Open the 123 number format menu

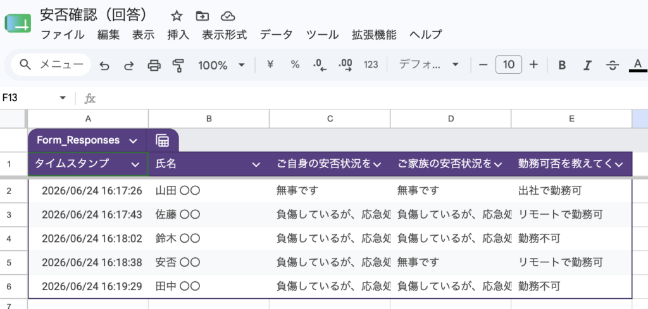(x=371, y=65)
